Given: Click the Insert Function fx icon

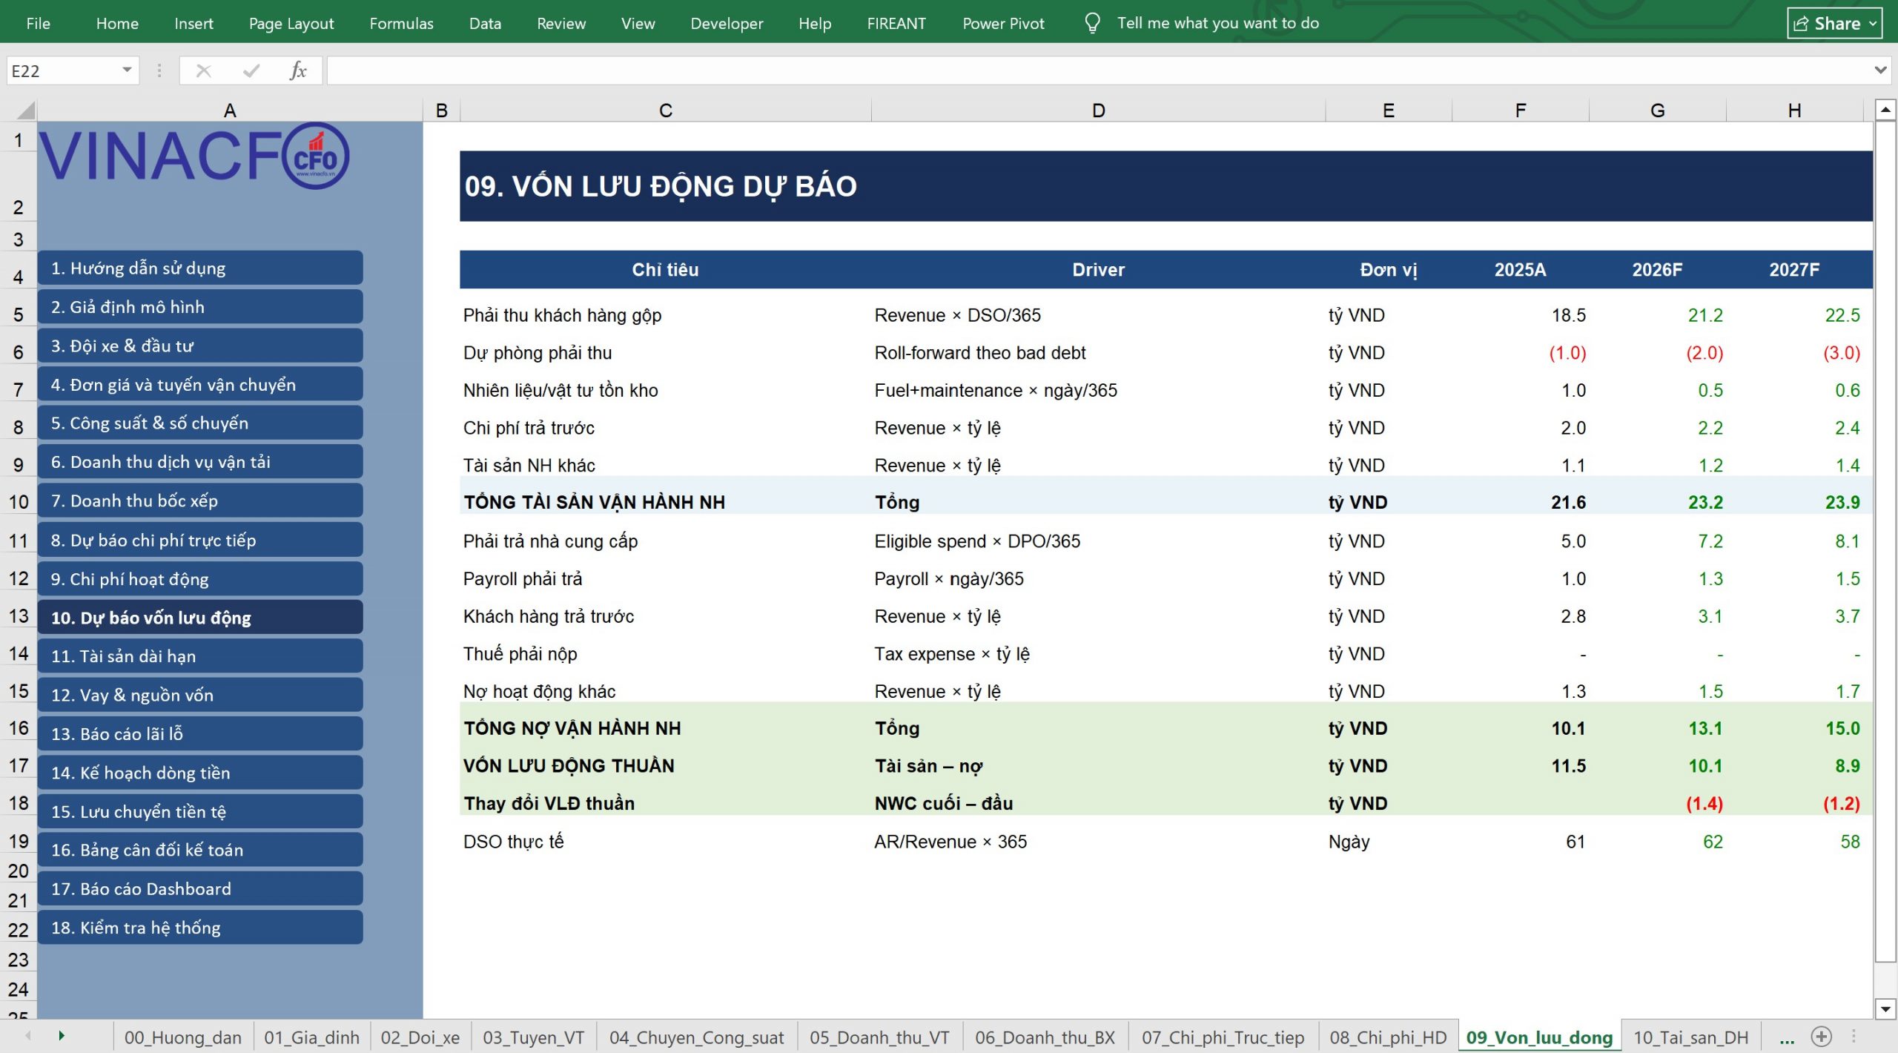Looking at the screenshot, I should [298, 70].
